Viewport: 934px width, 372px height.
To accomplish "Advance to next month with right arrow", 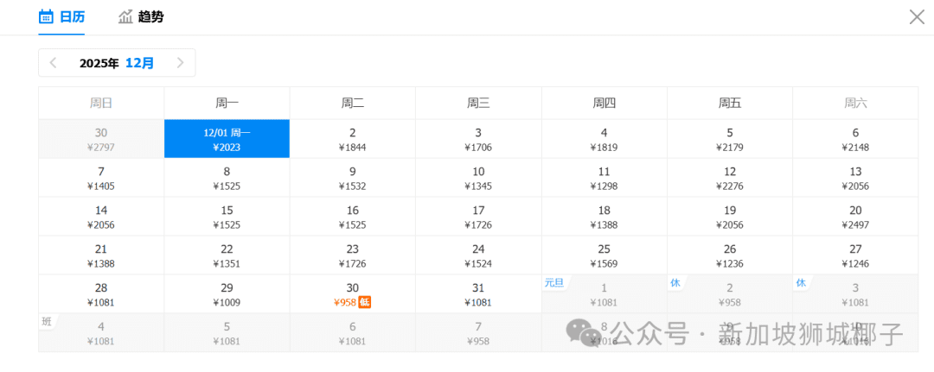I will (180, 63).
